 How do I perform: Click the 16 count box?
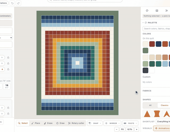click(7, 86)
